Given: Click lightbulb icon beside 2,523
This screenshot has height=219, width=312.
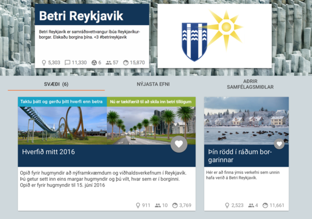Looking at the screenshot, I should tap(227, 205).
